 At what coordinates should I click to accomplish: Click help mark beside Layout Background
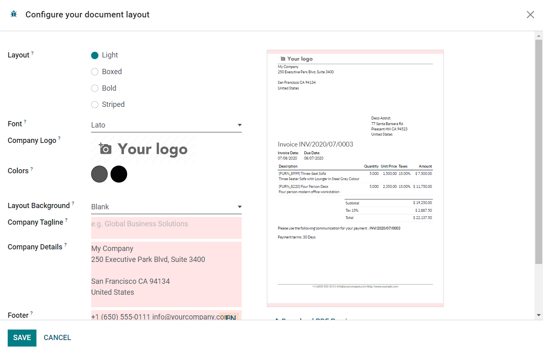pos(73,204)
